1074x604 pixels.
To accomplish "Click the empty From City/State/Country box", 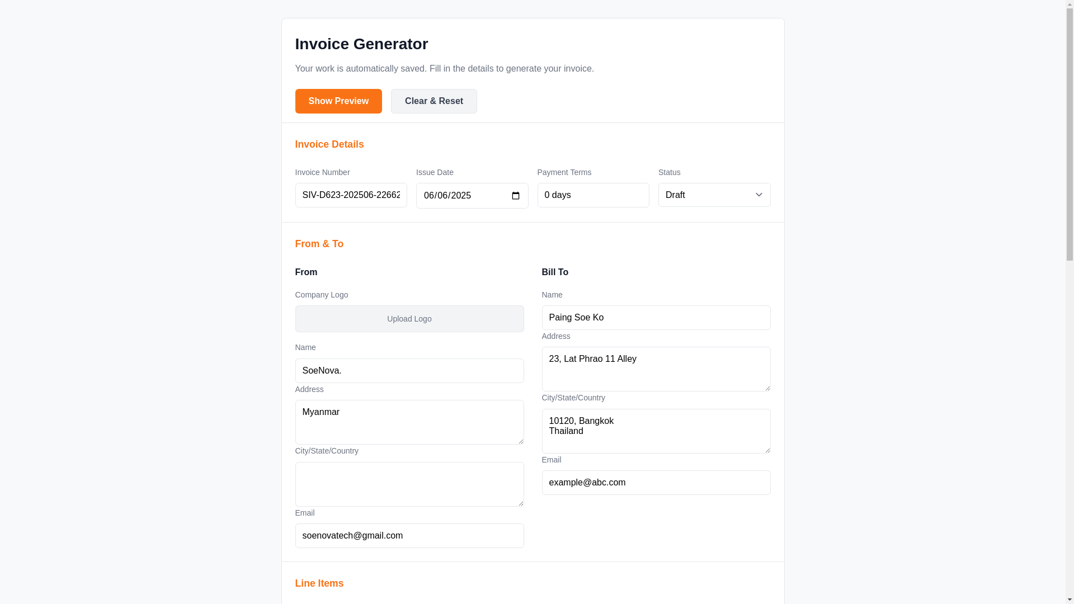I will [x=409, y=484].
